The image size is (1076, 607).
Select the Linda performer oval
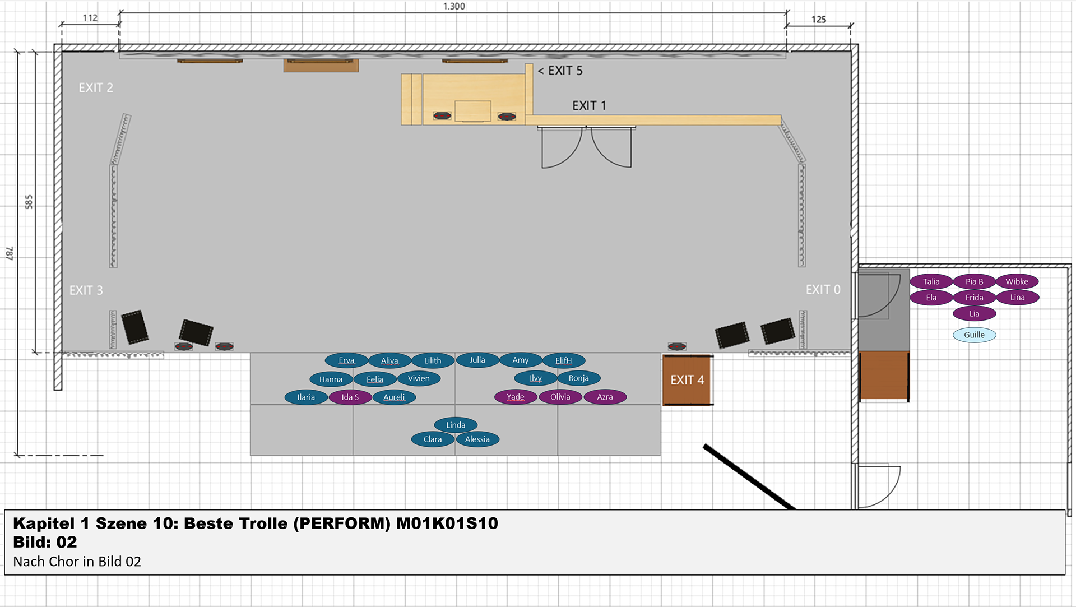[456, 425]
